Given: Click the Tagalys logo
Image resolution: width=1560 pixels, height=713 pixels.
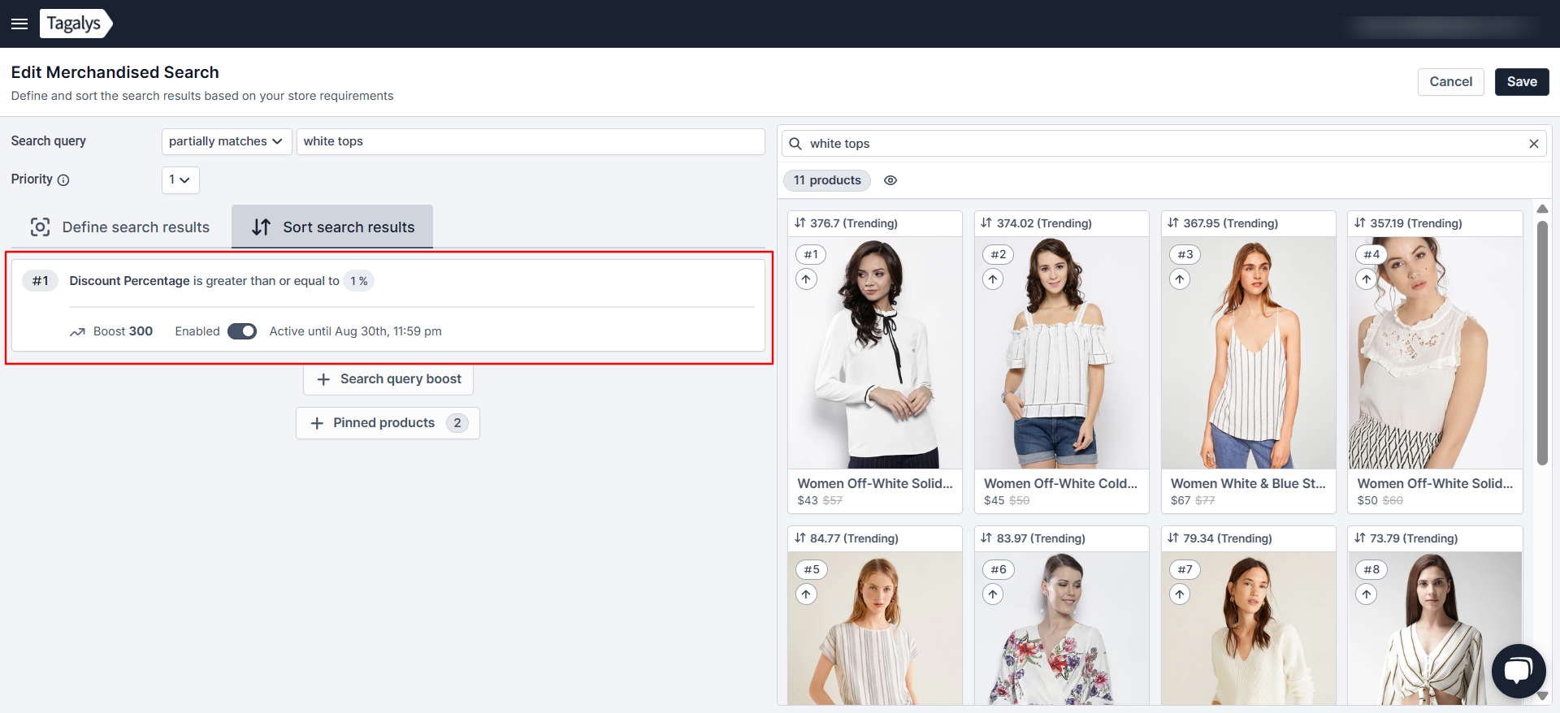Looking at the screenshot, I should tap(76, 24).
